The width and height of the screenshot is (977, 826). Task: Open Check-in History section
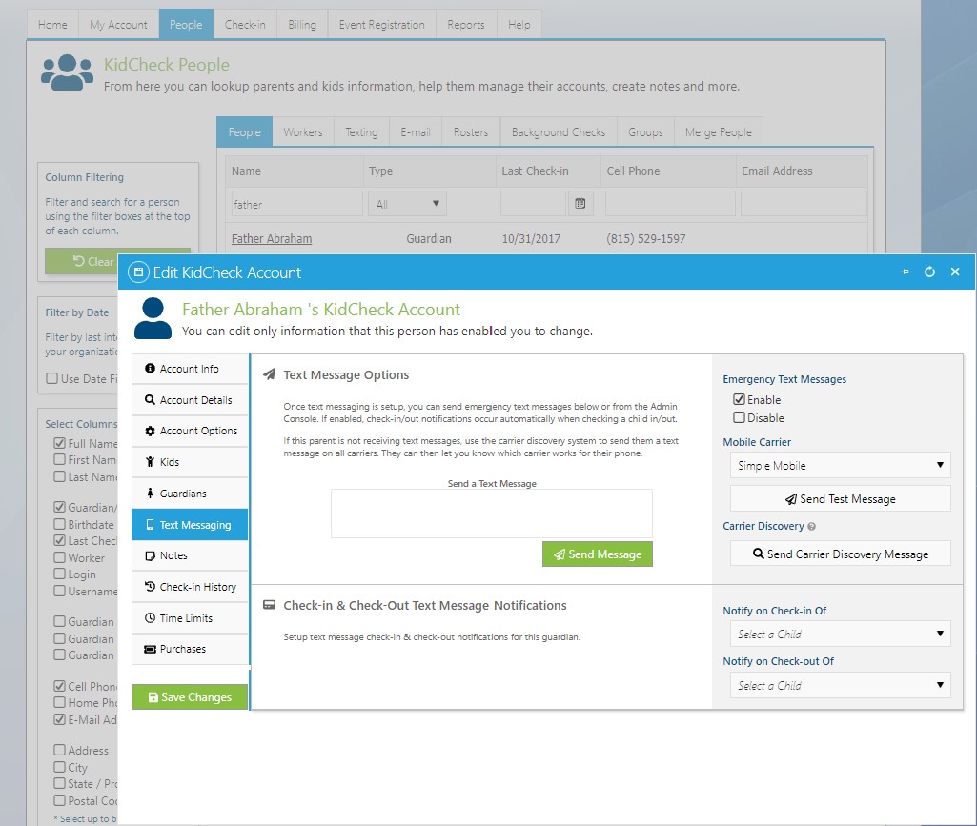pos(190,587)
